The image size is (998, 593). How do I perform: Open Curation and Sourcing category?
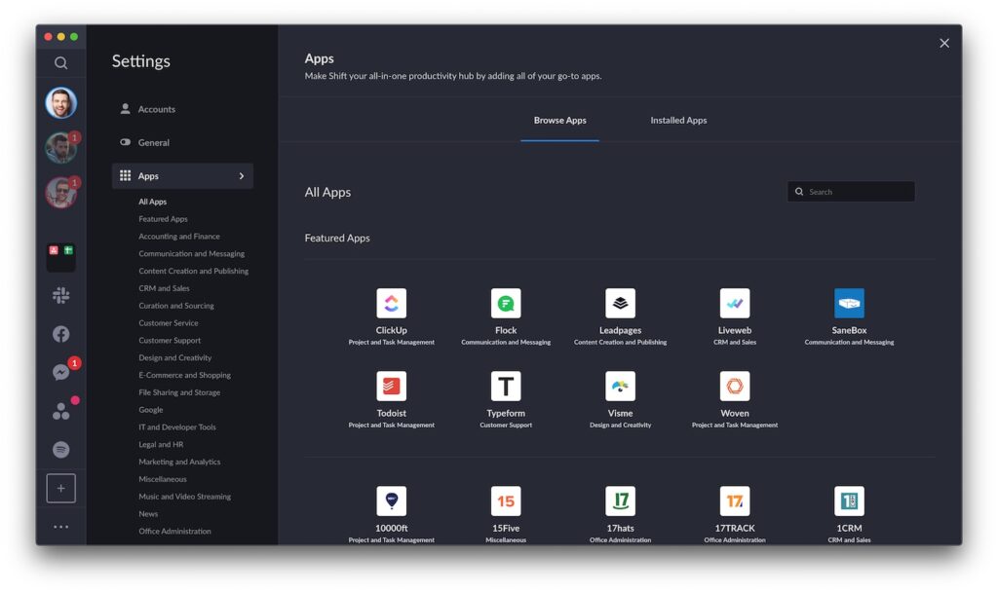click(176, 306)
